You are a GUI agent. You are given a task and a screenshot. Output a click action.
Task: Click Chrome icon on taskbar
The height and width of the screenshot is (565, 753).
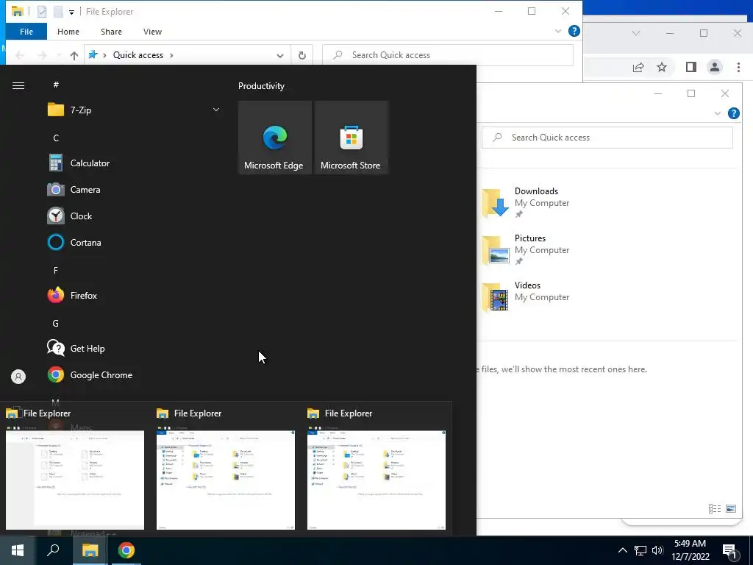pyautogui.click(x=126, y=550)
